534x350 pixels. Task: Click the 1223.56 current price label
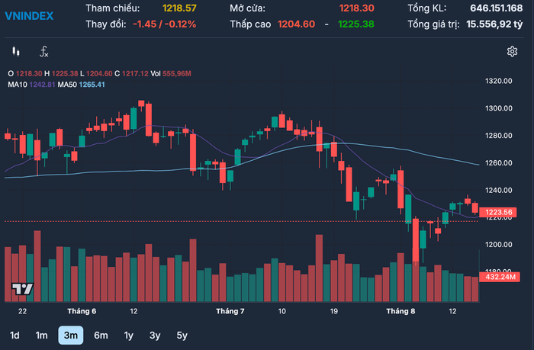[x=498, y=213]
